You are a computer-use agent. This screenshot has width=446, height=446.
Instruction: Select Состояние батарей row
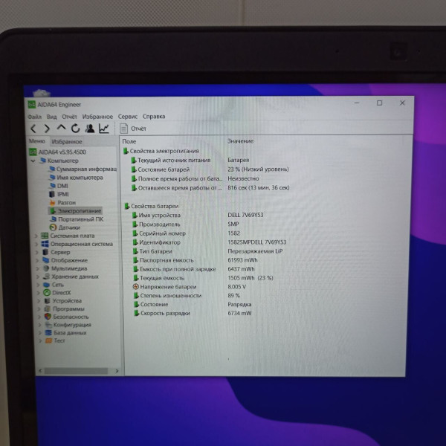161,169
